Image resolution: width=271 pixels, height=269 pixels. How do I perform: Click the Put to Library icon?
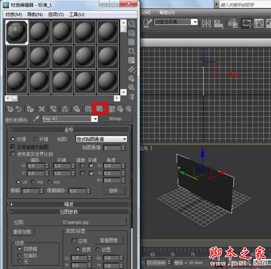[76, 109]
